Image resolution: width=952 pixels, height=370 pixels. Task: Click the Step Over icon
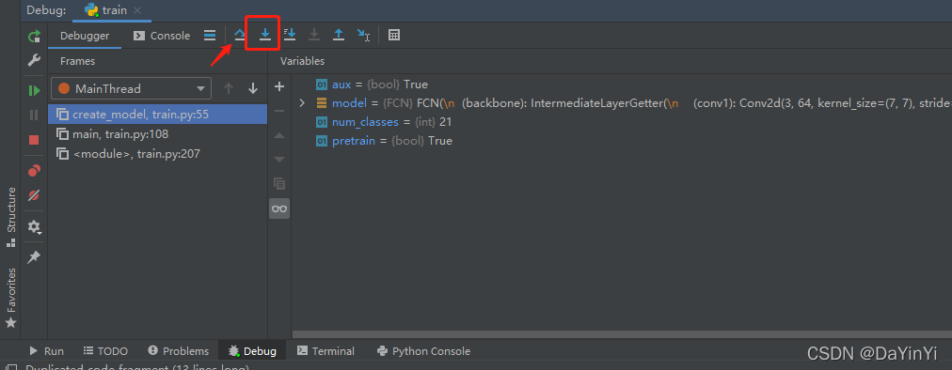pyautogui.click(x=241, y=35)
